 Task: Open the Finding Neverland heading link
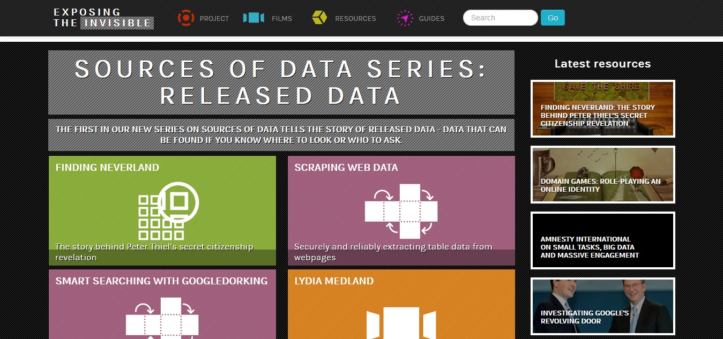pos(107,168)
